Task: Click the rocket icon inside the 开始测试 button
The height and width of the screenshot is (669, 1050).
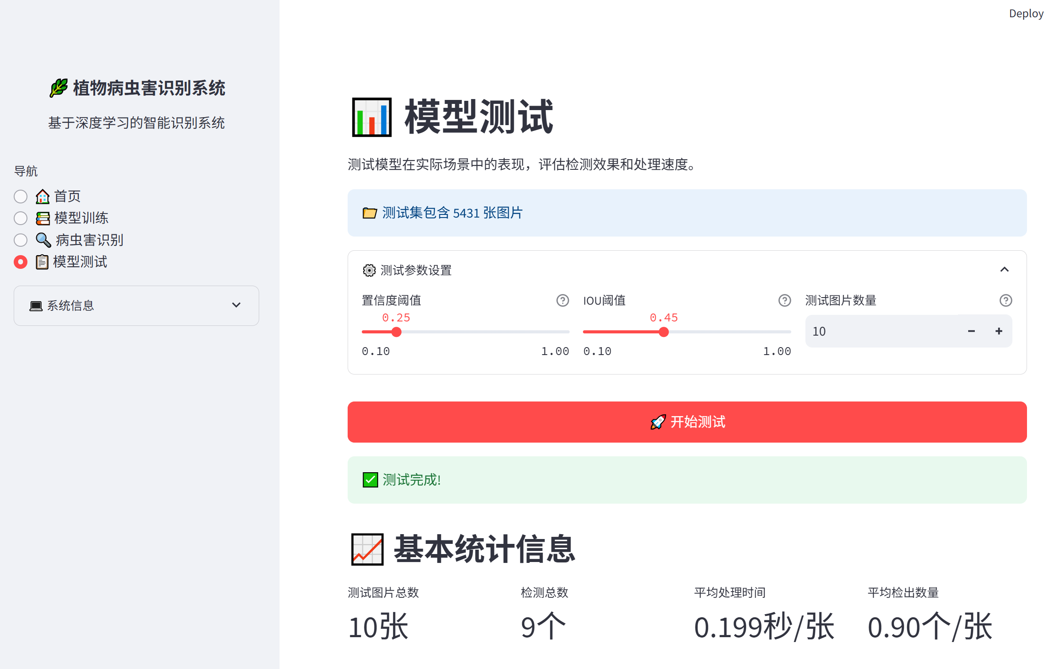Action: click(658, 422)
